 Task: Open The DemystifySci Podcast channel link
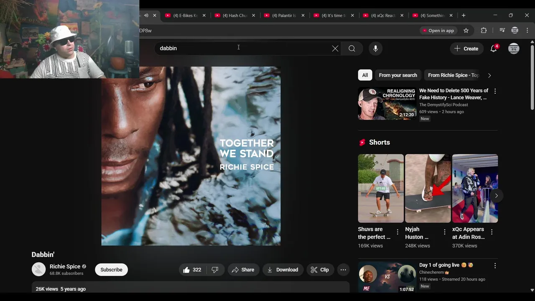tap(443, 105)
